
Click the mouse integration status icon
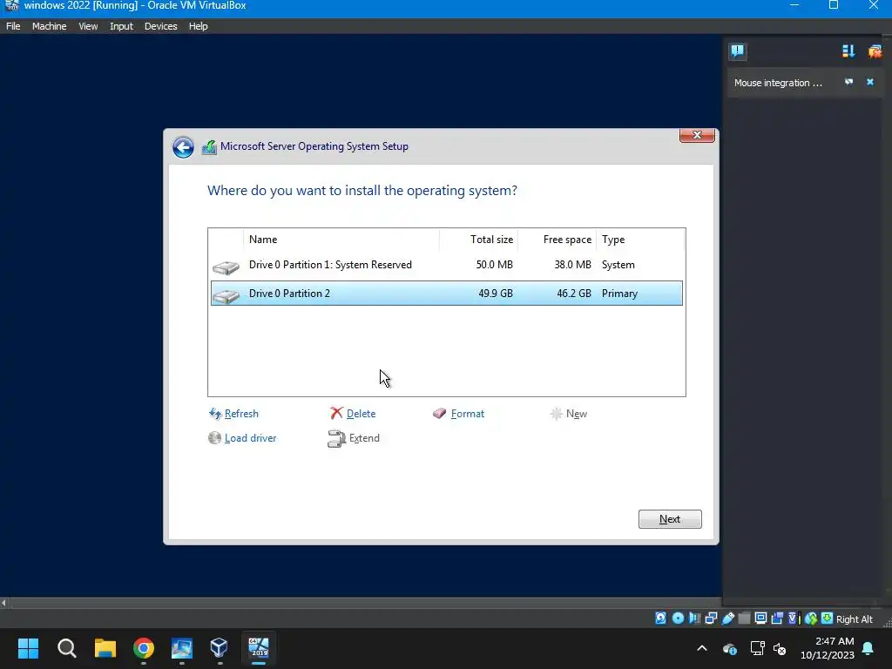coord(811,618)
